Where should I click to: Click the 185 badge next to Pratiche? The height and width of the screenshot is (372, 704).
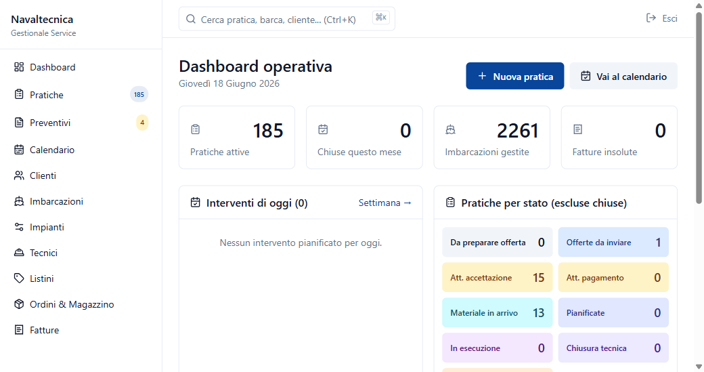coord(139,94)
